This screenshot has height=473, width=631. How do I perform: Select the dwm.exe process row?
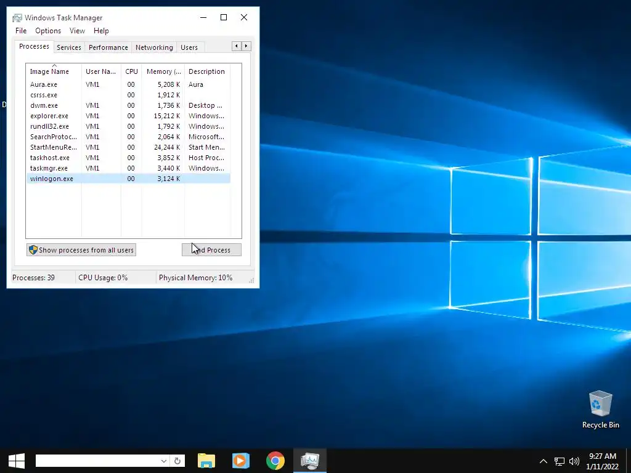coord(128,105)
